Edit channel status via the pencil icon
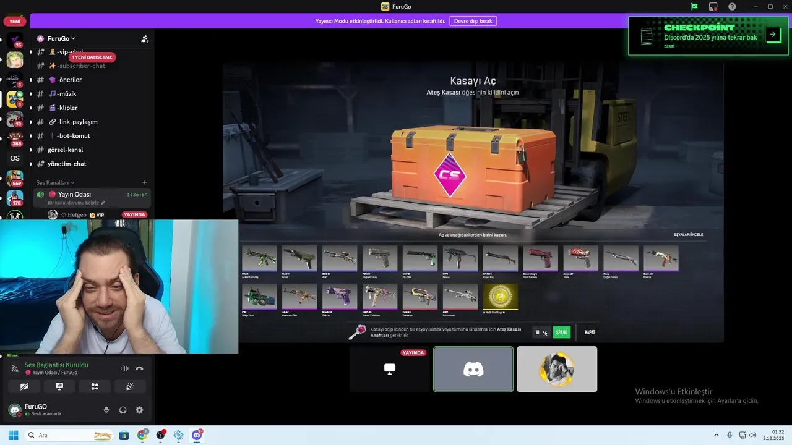The width and height of the screenshot is (792, 445). [103, 203]
